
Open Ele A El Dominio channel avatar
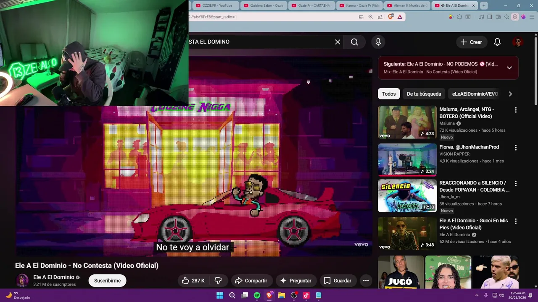click(22, 281)
